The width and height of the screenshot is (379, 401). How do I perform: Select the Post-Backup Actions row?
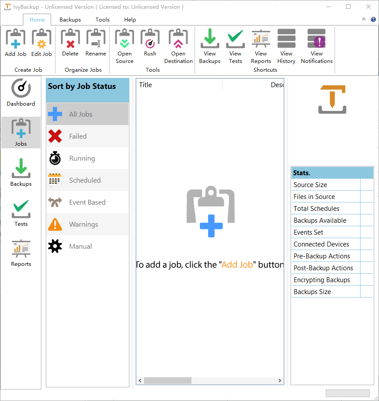pyautogui.click(x=332, y=268)
